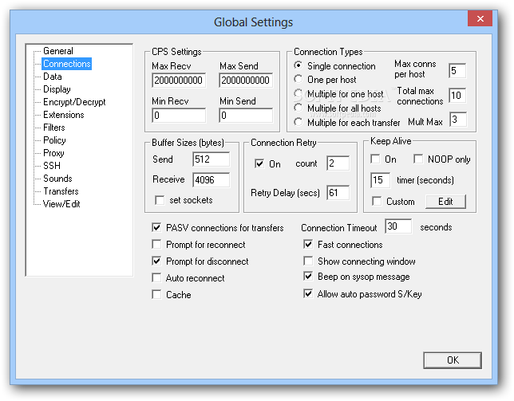Screen dimensions: 514x401
Task: Click the Keep Alive timer seconds field
Action: [380, 180]
